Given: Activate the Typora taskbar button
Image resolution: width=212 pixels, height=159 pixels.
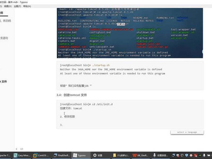Looking at the screenshot, I should [x=81, y=155].
